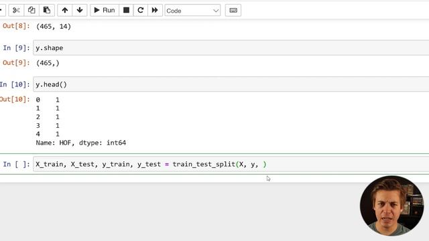The image size is (429, 241).
Task: Paste cells below icon
Action: pos(47,11)
